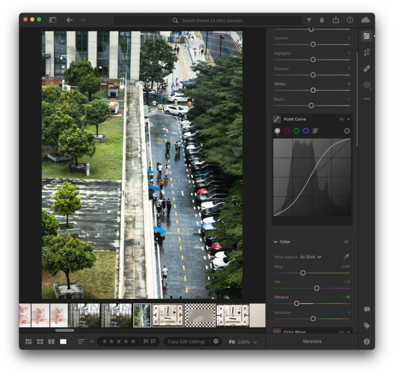Select the first test chart thumbnail
The height and width of the screenshot is (375, 394).
[x=168, y=315]
